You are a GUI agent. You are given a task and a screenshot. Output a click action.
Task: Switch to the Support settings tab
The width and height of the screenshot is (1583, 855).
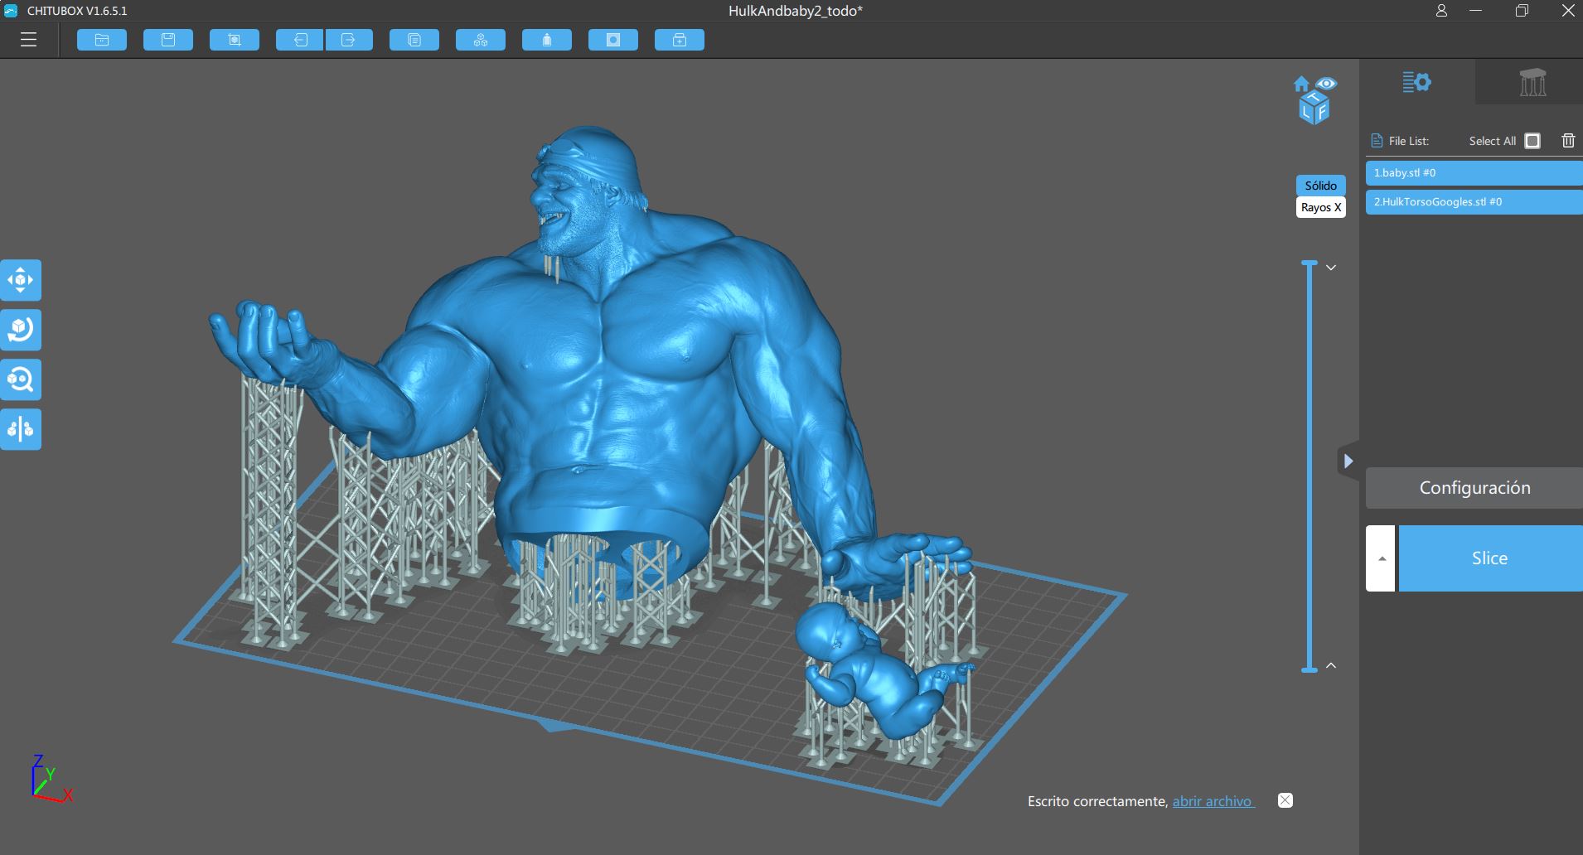tap(1532, 83)
